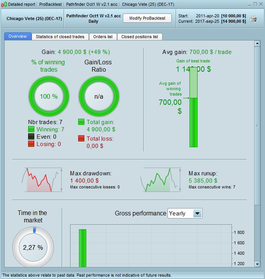Click the green yearly performance bar
This screenshot has height=279, width=265.
[82, 248]
